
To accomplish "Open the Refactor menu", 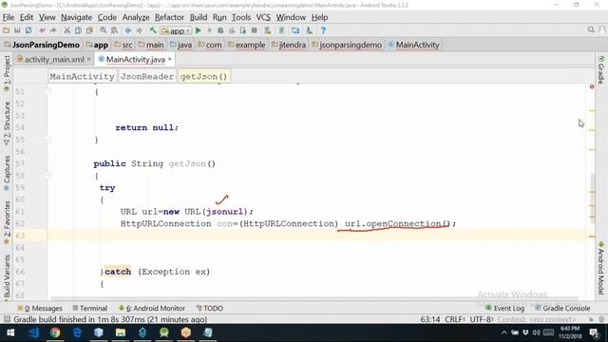I will 169,17.
